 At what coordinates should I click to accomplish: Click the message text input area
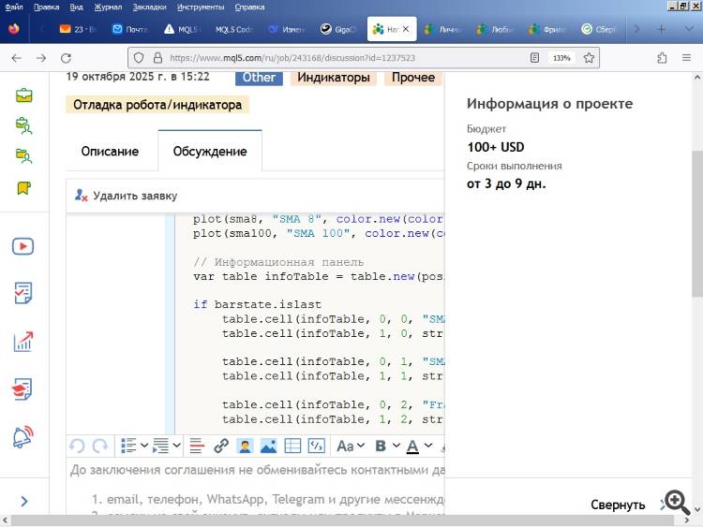pos(256,487)
